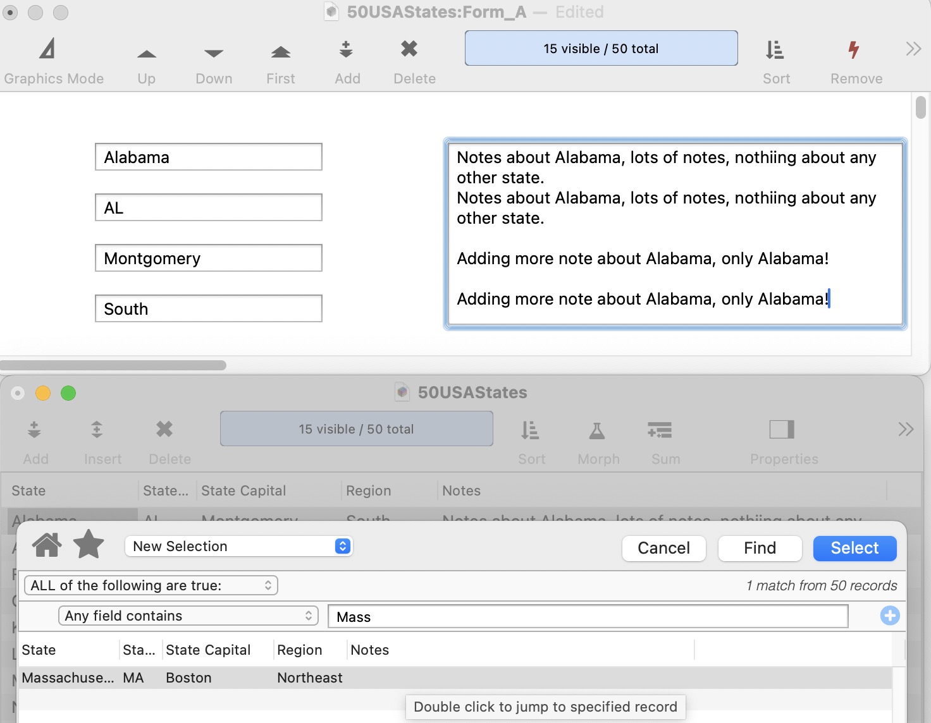This screenshot has height=723, width=931.
Task: Open the ALL of the following dropdown
Action: (151, 585)
